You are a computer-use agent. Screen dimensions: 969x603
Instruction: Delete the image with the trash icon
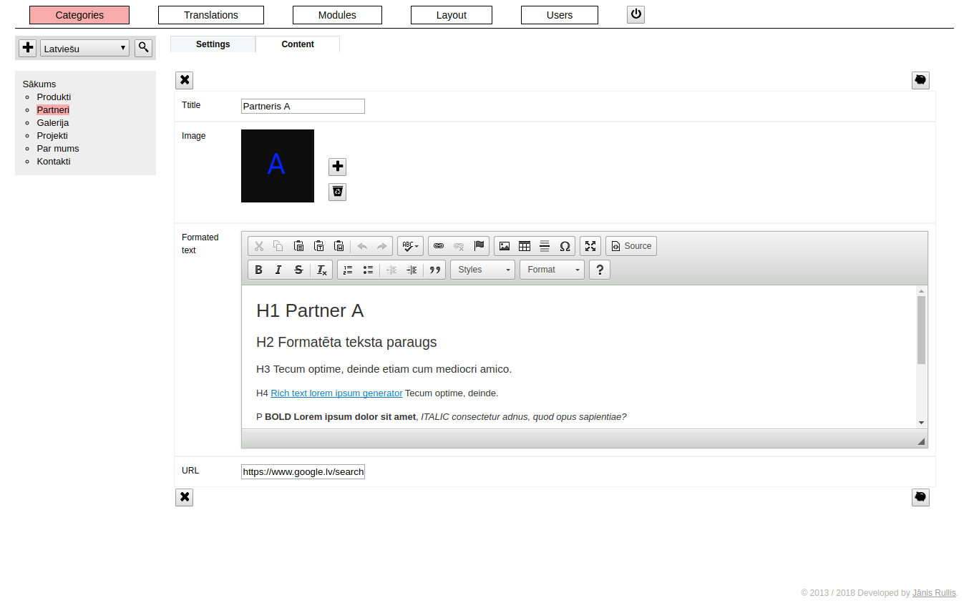[337, 192]
